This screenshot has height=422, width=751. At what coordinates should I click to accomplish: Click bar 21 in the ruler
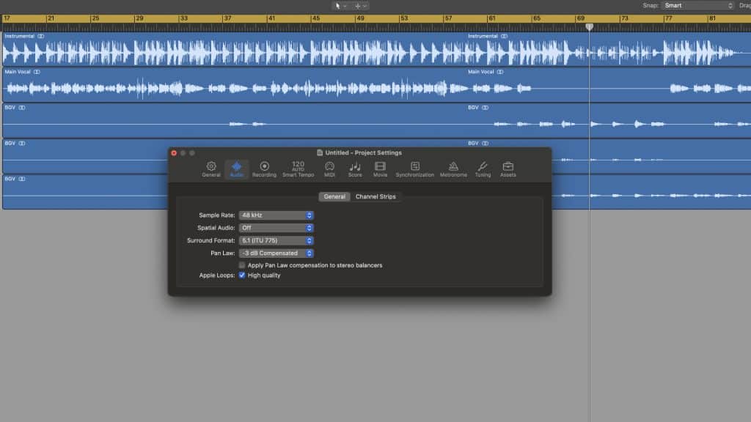51,18
